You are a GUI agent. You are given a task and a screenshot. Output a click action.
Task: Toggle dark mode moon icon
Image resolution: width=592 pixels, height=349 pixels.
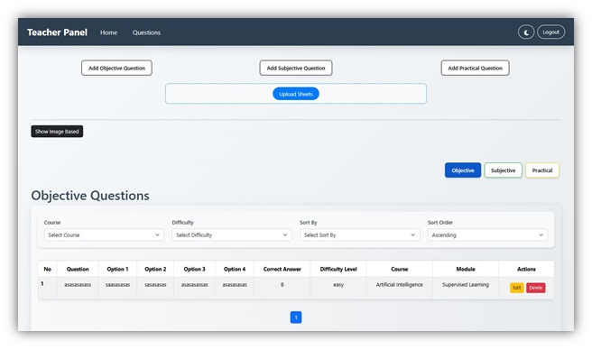pos(526,32)
